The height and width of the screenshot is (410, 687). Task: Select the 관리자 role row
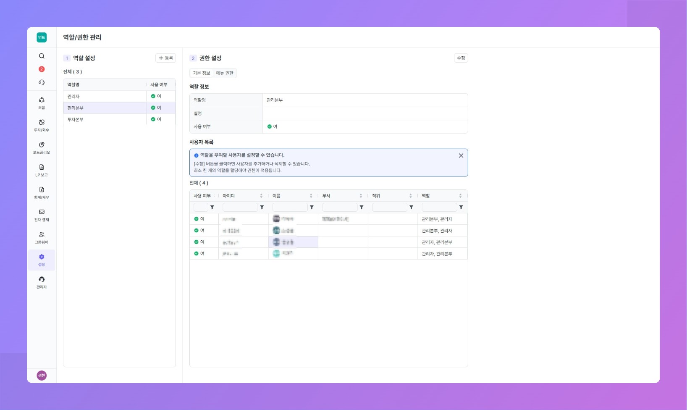pyautogui.click(x=119, y=96)
